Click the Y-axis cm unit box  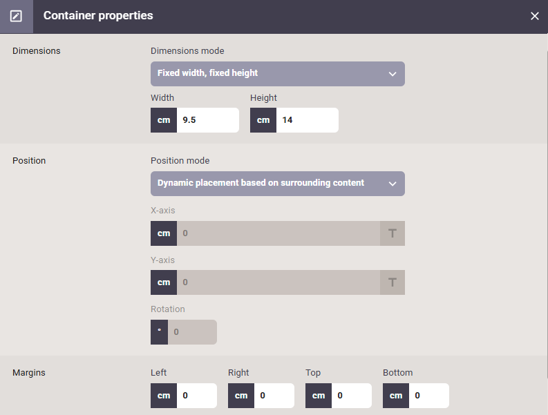pos(164,282)
